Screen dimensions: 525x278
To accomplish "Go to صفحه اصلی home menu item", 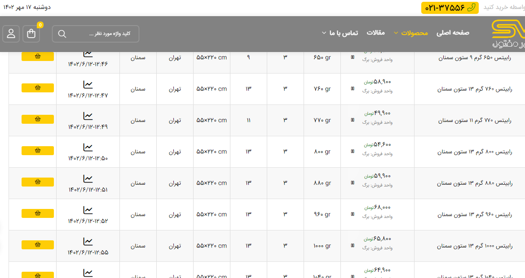I will pos(453,33).
